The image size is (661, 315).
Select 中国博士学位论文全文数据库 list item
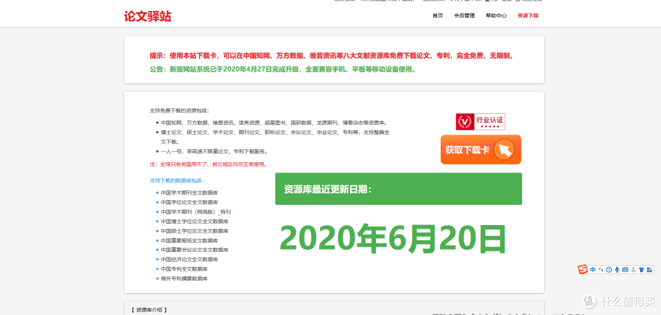(x=195, y=221)
